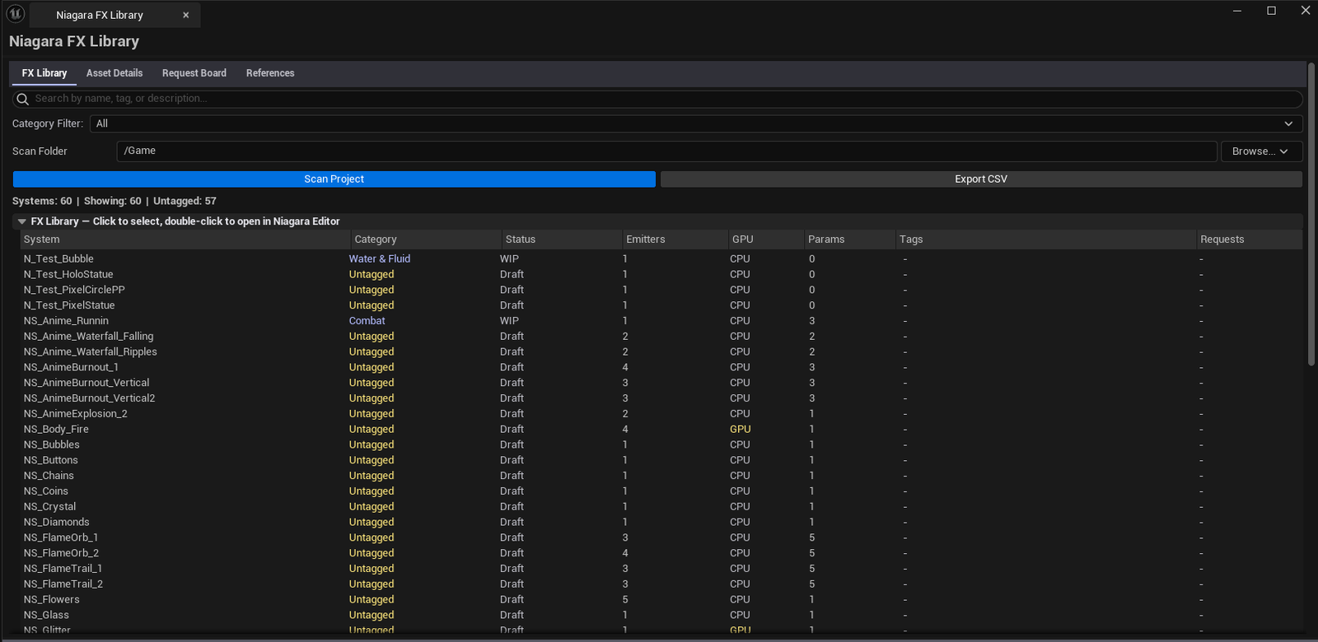The width and height of the screenshot is (1318, 642).
Task: Select the NS_FlameTrail_2 row
Action: pyautogui.click(x=661, y=584)
